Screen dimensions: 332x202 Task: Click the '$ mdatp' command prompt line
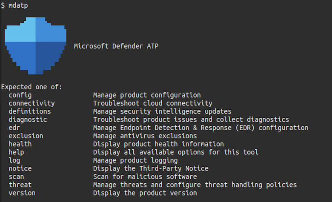pos(16,6)
